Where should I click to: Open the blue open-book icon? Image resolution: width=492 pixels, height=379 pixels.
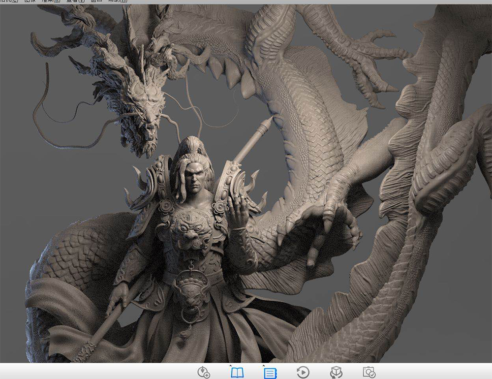click(x=237, y=373)
